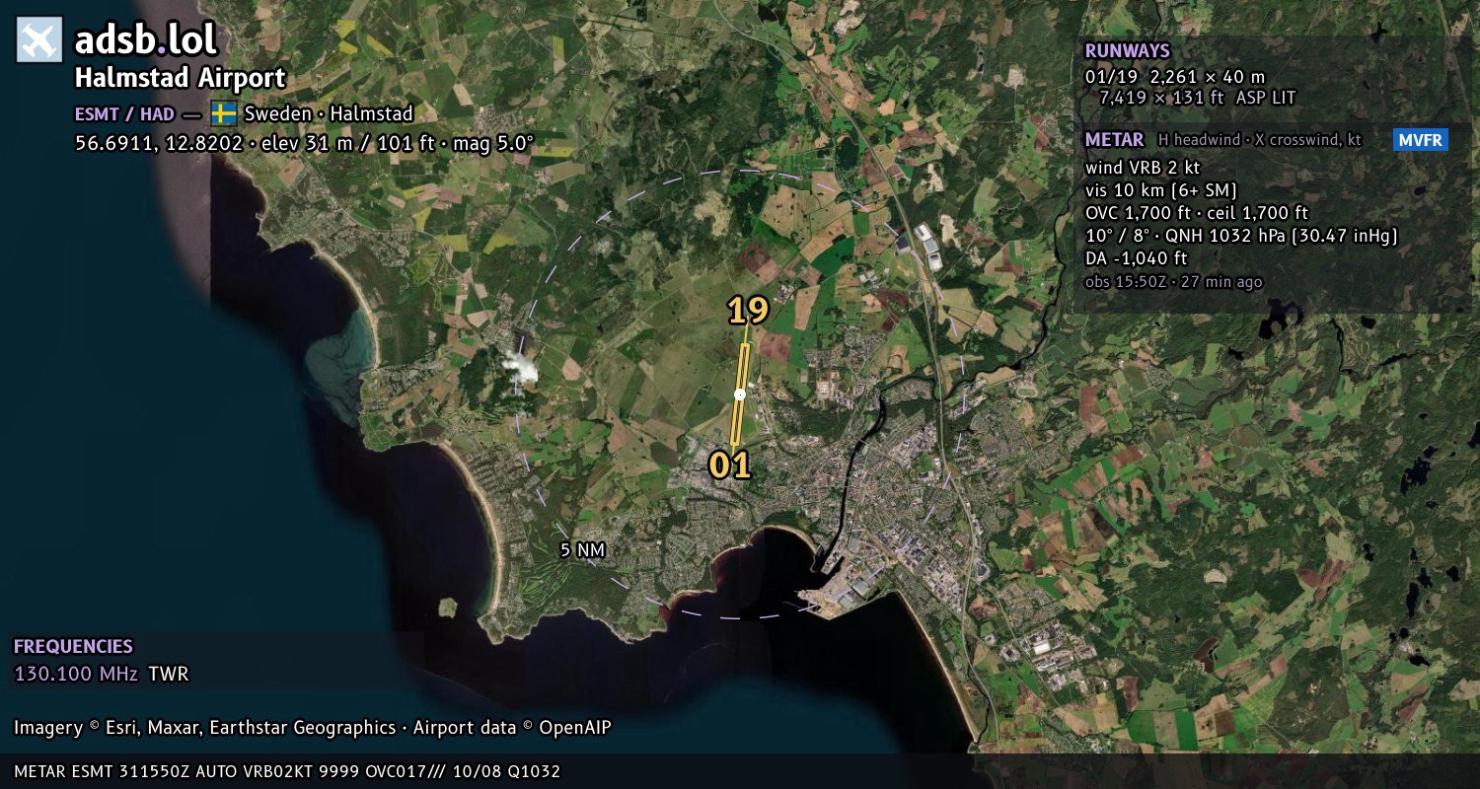The image size is (1480, 789).
Task: Click the Halmstad Airport heading
Action: [x=181, y=78]
